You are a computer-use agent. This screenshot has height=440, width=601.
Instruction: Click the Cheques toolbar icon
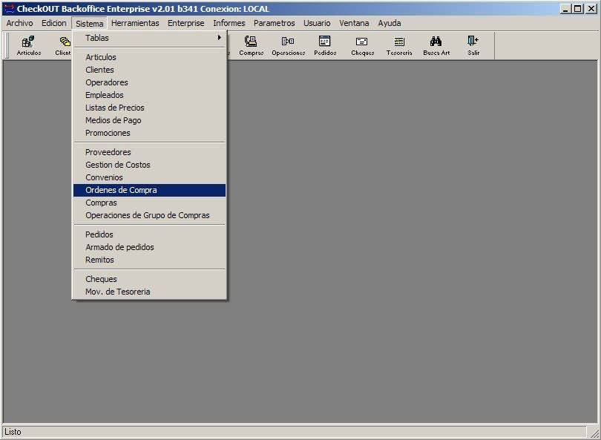(362, 45)
